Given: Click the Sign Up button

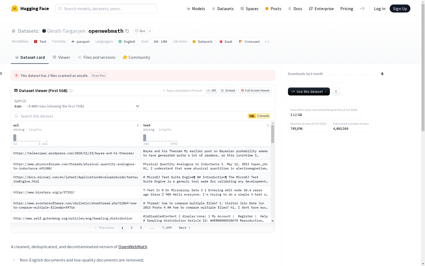Looking at the screenshot, I should (x=400, y=9).
